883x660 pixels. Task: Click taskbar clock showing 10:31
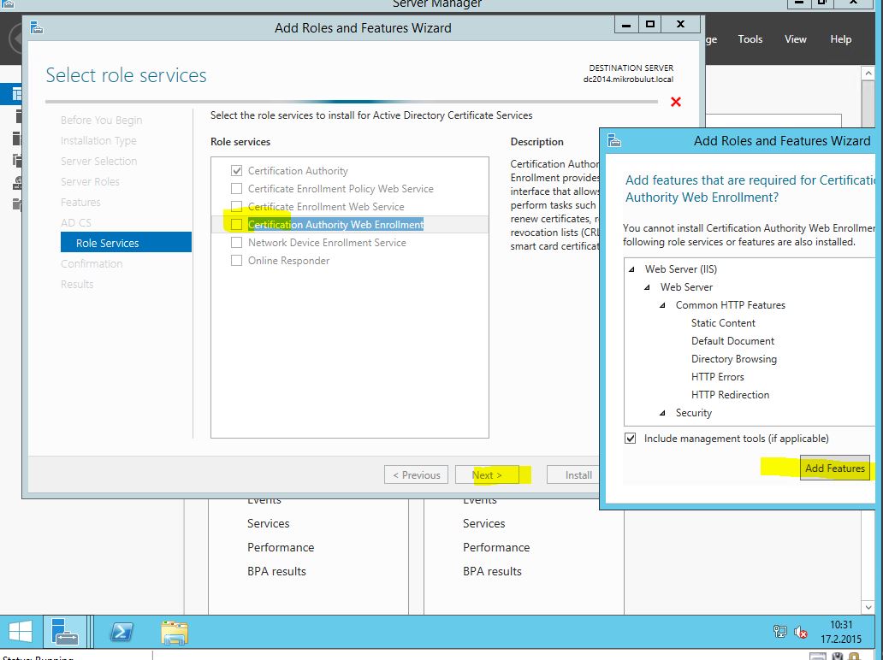(x=841, y=625)
